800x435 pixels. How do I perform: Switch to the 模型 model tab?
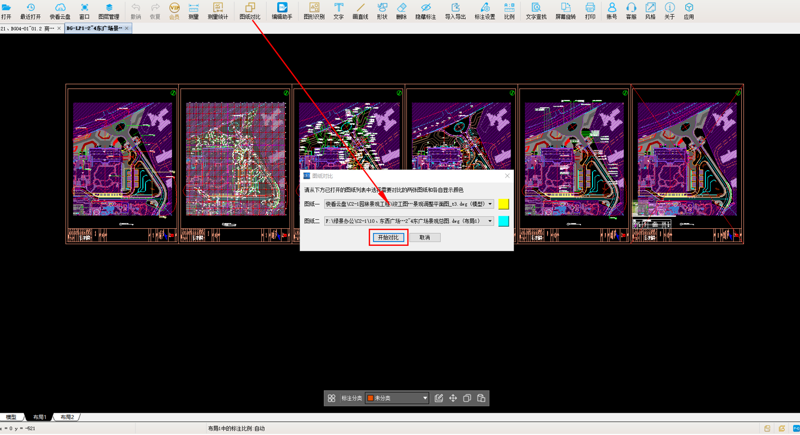point(11,417)
